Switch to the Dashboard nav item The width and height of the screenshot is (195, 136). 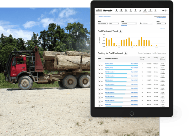pos(145,10)
